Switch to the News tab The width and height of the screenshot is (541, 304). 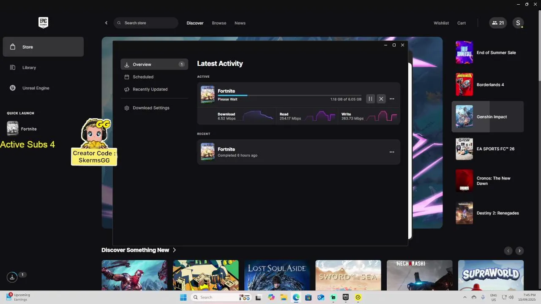coord(240,23)
